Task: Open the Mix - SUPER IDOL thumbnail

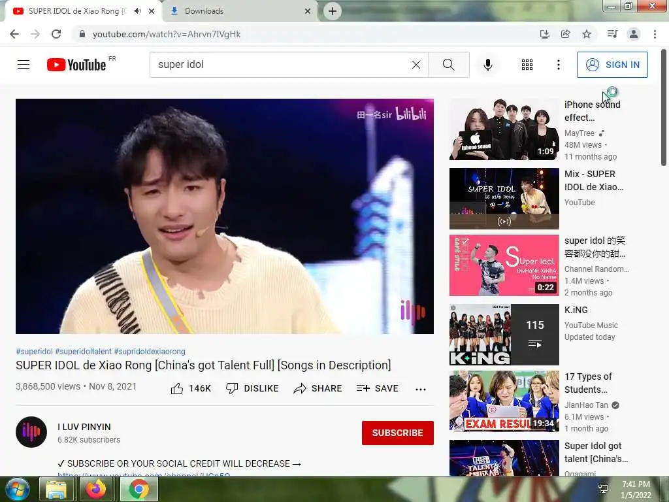Action: (504, 199)
